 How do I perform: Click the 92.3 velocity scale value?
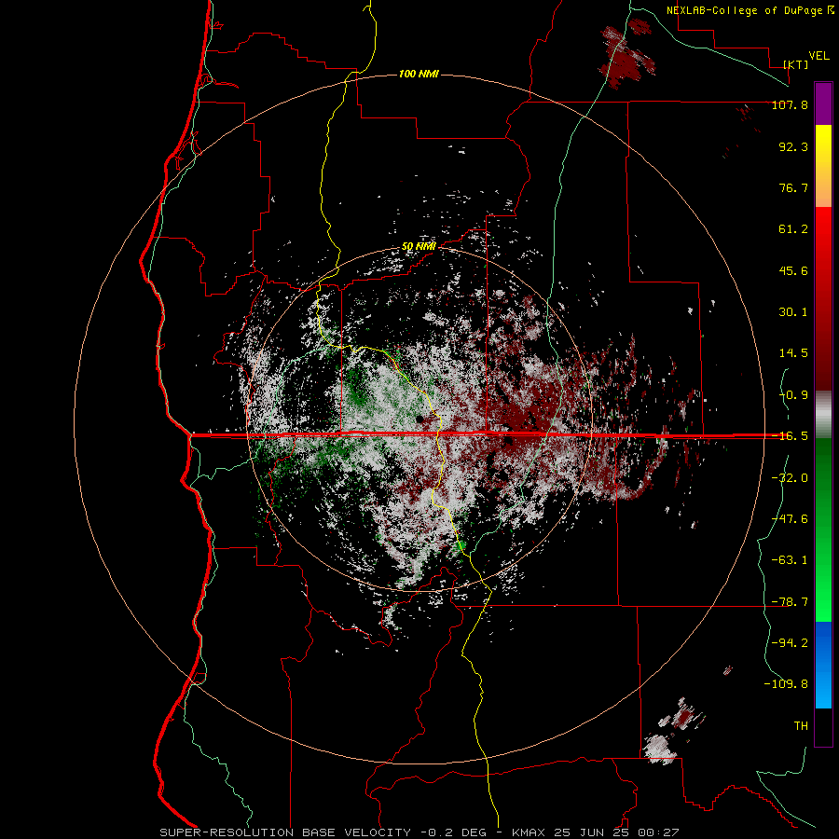pos(793,146)
